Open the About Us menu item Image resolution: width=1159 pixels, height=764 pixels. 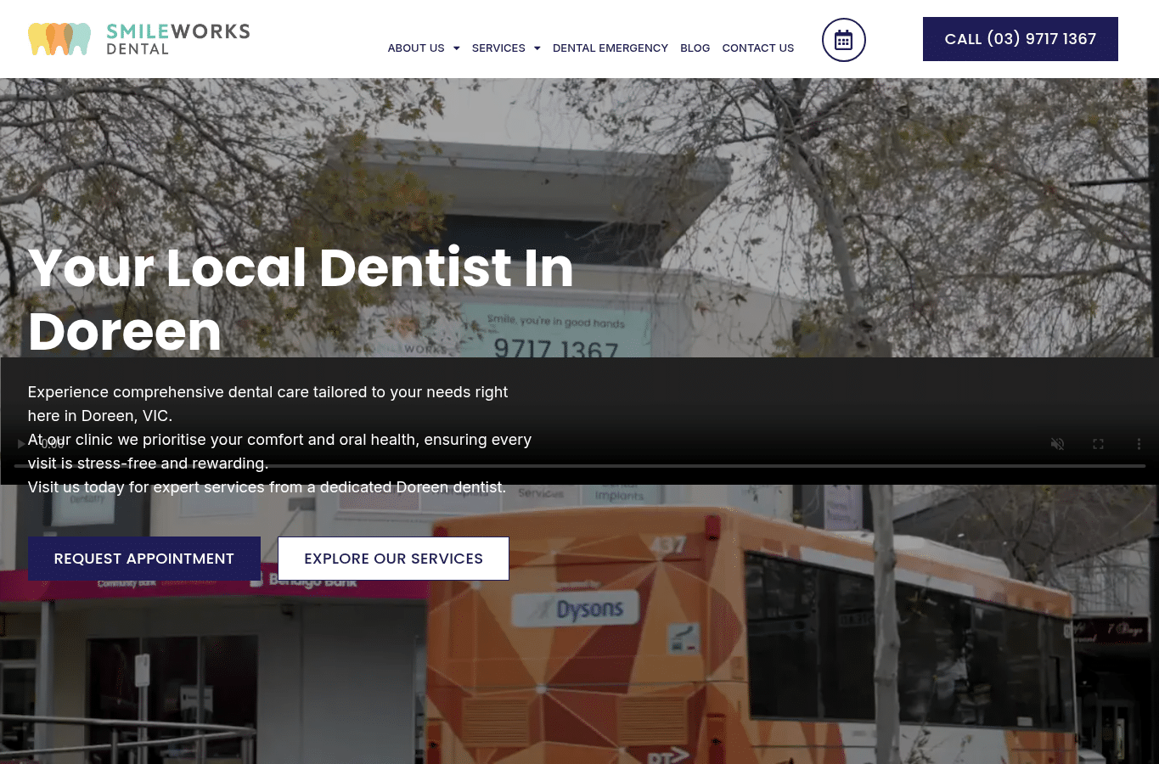tap(416, 48)
